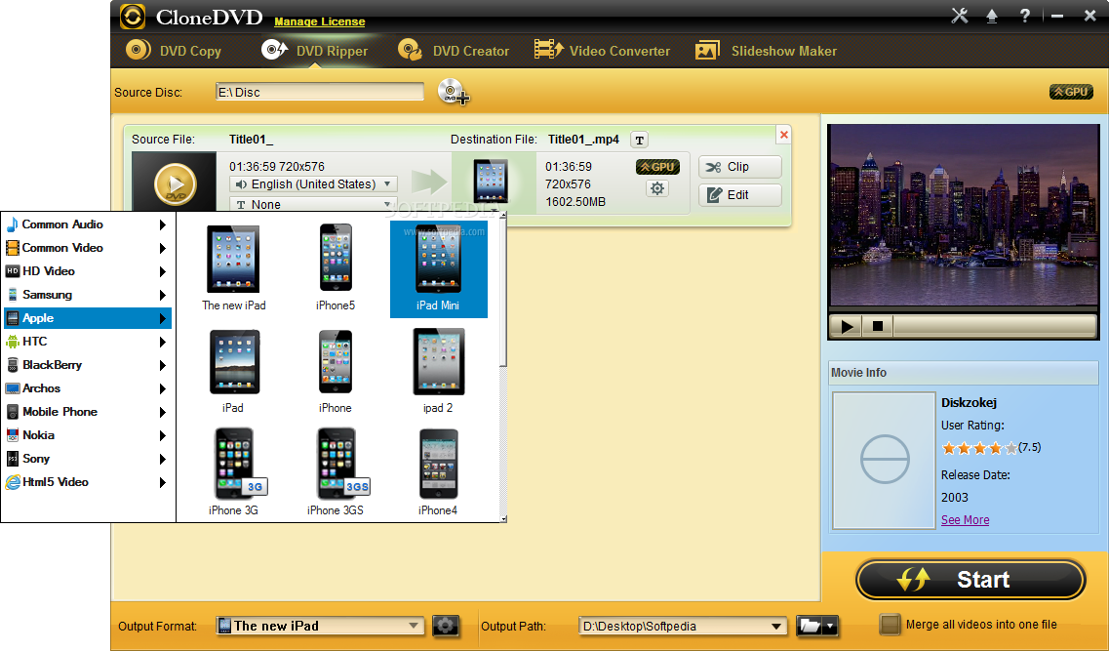Expand the HD Video category
Viewport: 1109px width, 651px height.
click(88, 271)
